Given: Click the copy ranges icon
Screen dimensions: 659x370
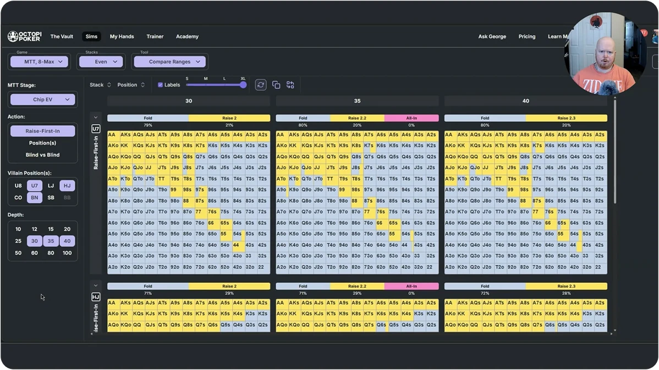Looking at the screenshot, I should (x=276, y=85).
